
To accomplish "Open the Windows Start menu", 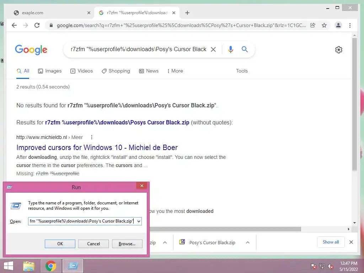I will click(9, 266).
